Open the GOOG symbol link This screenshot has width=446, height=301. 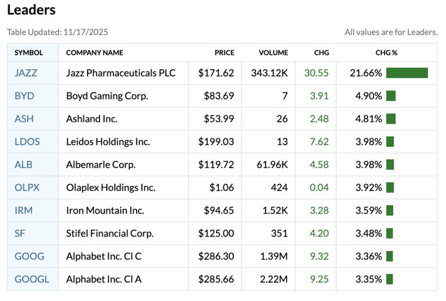(29, 256)
